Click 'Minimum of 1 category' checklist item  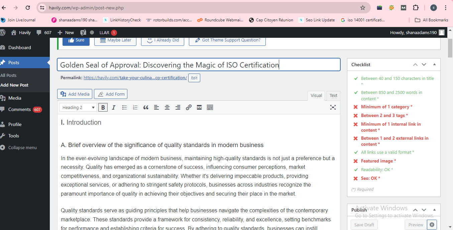386,107
